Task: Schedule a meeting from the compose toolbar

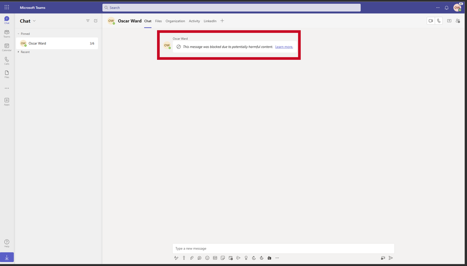Action: 230,258
